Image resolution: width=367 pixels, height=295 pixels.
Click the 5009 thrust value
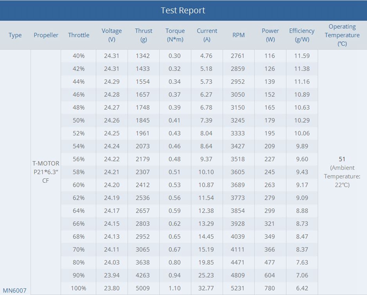(143, 288)
